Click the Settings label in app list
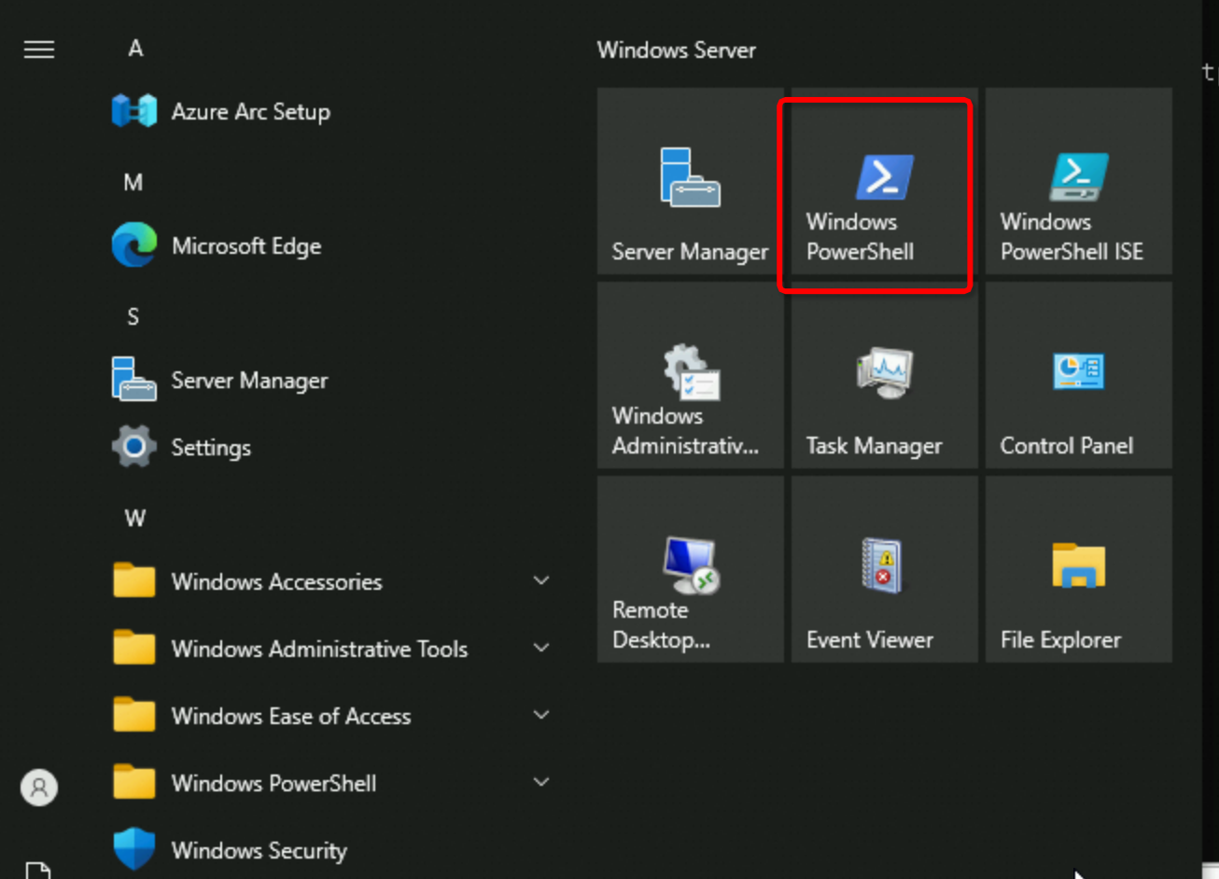The width and height of the screenshot is (1219, 879). pos(211,448)
